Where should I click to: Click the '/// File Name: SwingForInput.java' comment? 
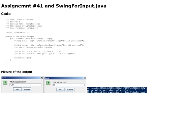(x=24, y=26)
